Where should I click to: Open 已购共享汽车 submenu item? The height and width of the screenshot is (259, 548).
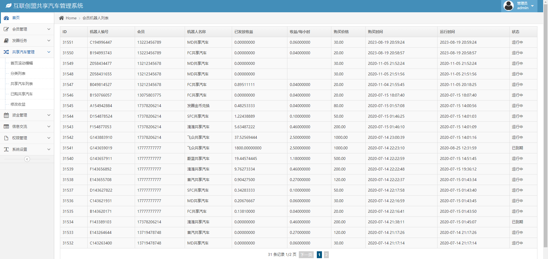(x=22, y=94)
